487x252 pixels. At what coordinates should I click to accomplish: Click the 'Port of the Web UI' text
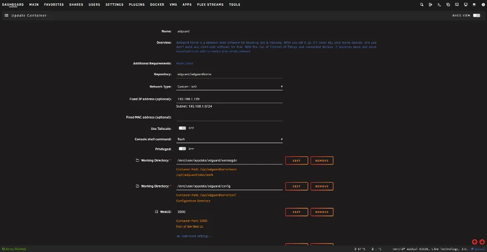[190, 226]
